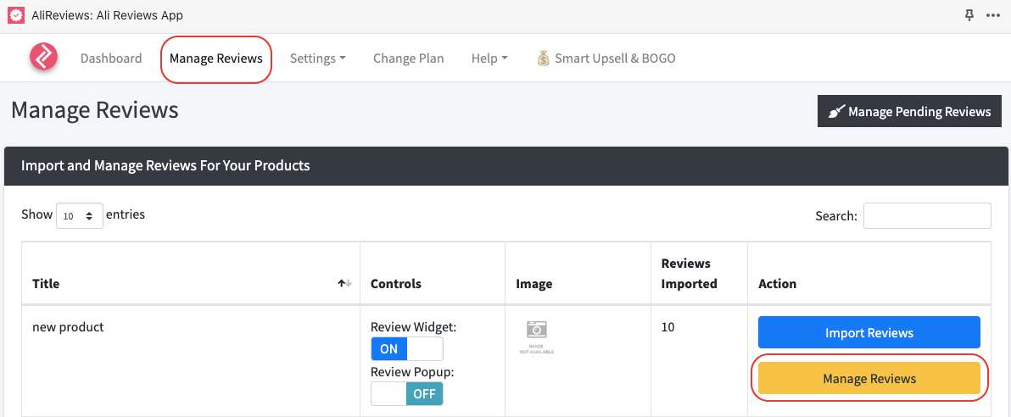The image size is (1011, 417).
Task: Turn off the Review Widget toggle
Action: pos(406,349)
